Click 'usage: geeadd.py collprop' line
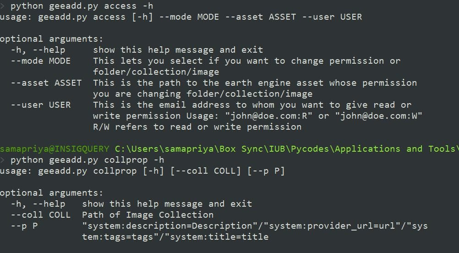The width and height of the screenshot is (459, 253). click(142, 171)
